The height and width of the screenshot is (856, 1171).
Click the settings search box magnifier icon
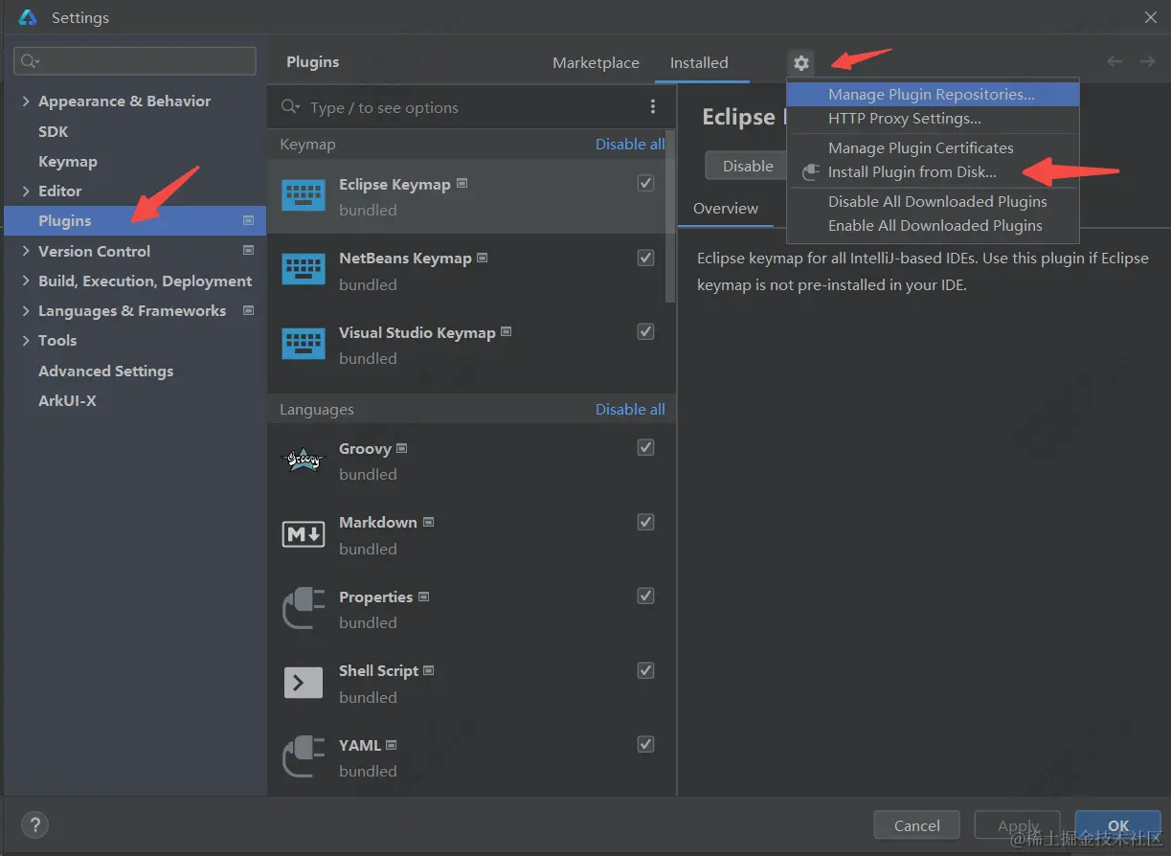point(29,61)
